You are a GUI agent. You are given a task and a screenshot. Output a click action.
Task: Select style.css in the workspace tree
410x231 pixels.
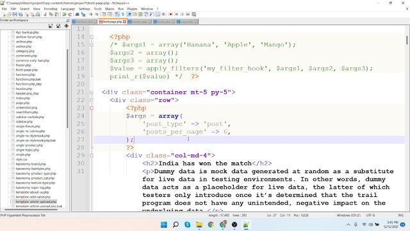click(x=21, y=159)
